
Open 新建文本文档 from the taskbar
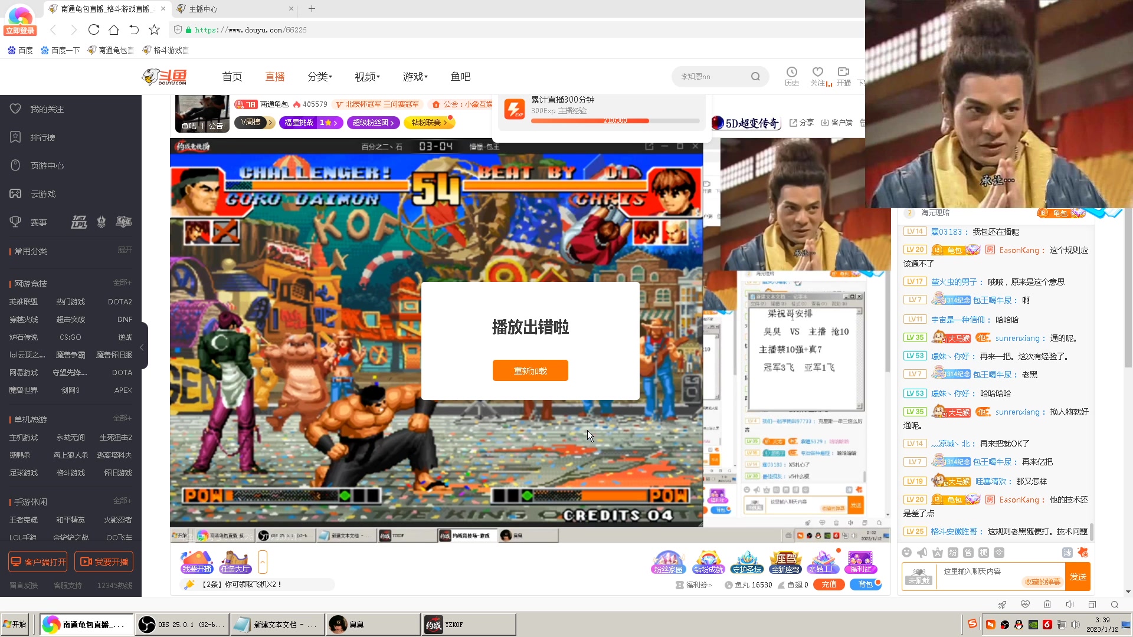tap(277, 625)
